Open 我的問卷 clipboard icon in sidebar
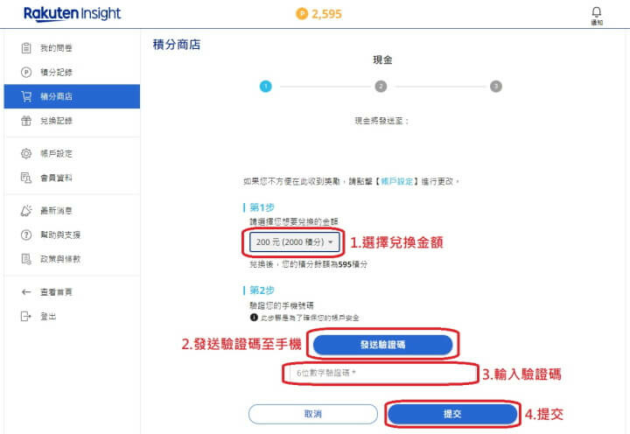This screenshot has height=434, width=630. pos(26,48)
